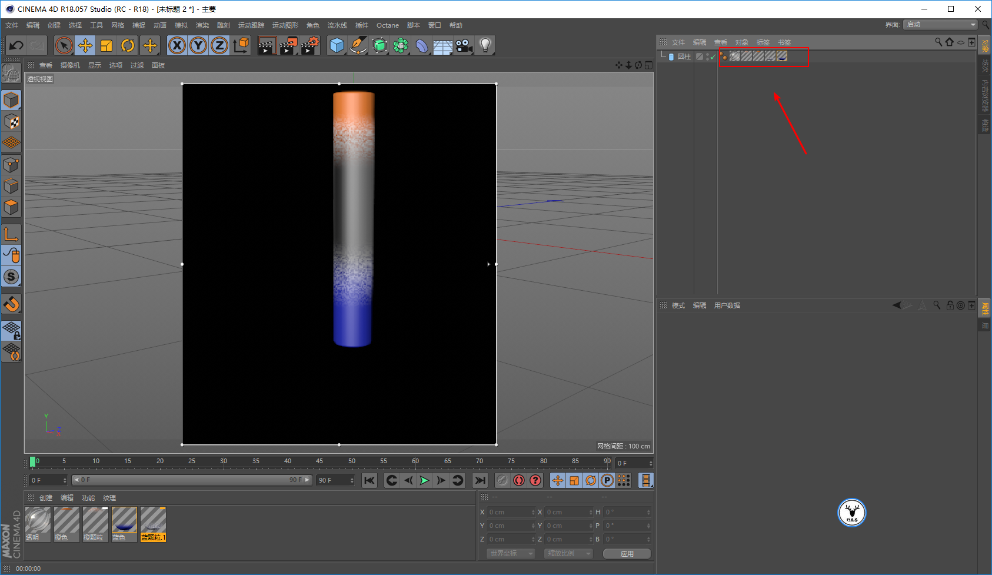Go to start of animation
Screen dimensions: 992x575
tap(369, 481)
